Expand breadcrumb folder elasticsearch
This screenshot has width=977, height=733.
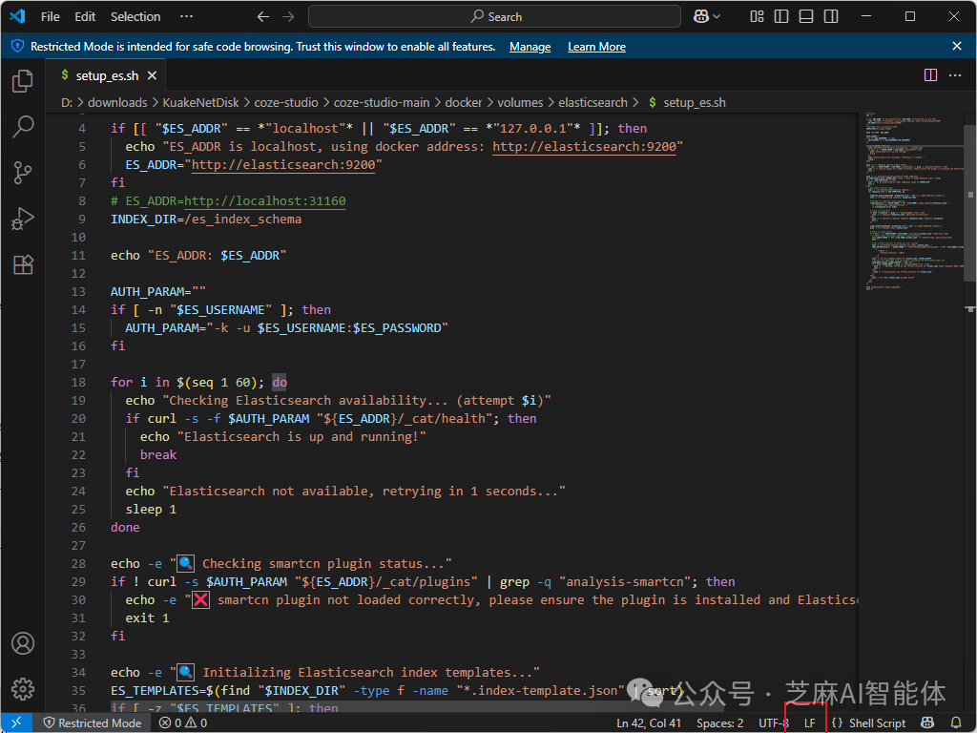592,102
